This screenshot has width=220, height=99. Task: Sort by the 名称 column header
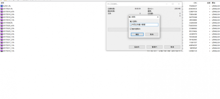(2, 3)
